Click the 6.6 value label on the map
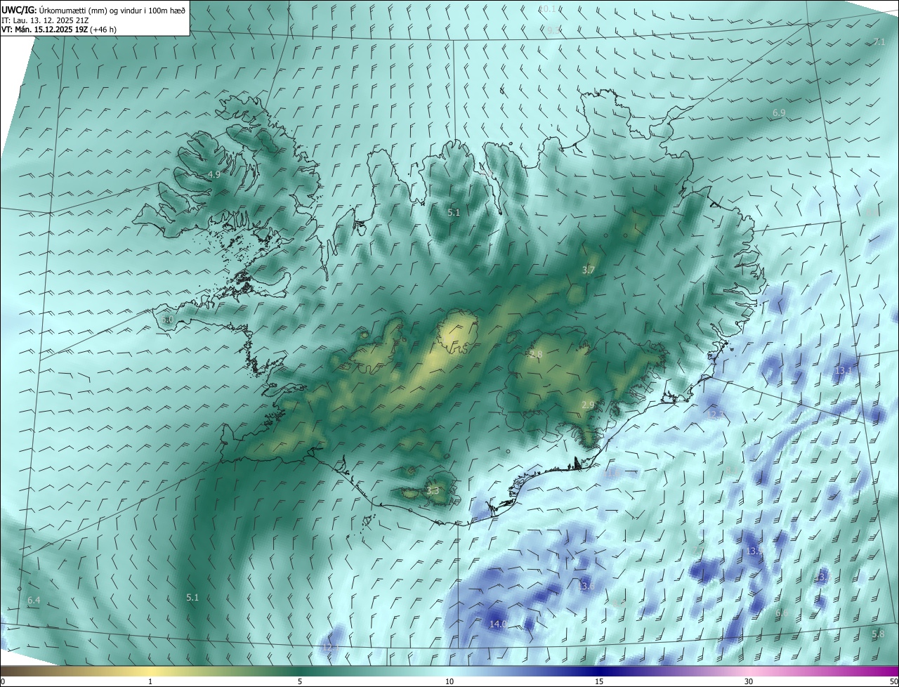 point(782,613)
